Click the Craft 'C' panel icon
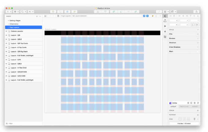Screen dimensions: 208x132 165,16
